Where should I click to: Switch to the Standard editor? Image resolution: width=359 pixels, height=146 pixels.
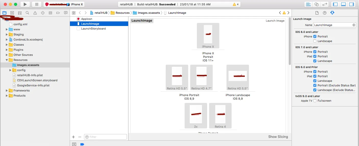coord(308,4)
